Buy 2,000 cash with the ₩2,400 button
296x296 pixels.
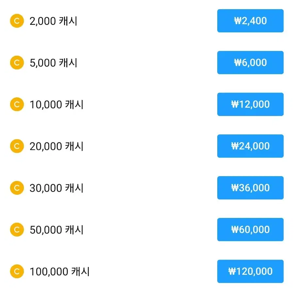[250, 21]
